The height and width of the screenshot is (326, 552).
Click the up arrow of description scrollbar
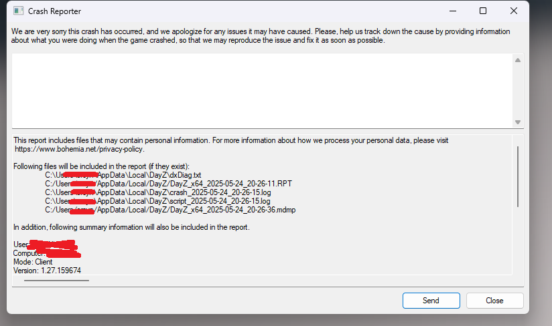tap(517, 60)
